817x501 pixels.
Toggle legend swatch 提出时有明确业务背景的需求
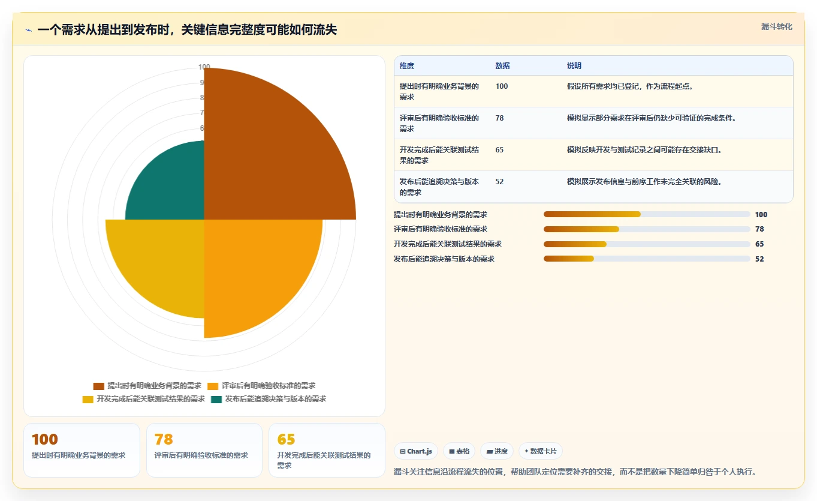tap(99, 386)
